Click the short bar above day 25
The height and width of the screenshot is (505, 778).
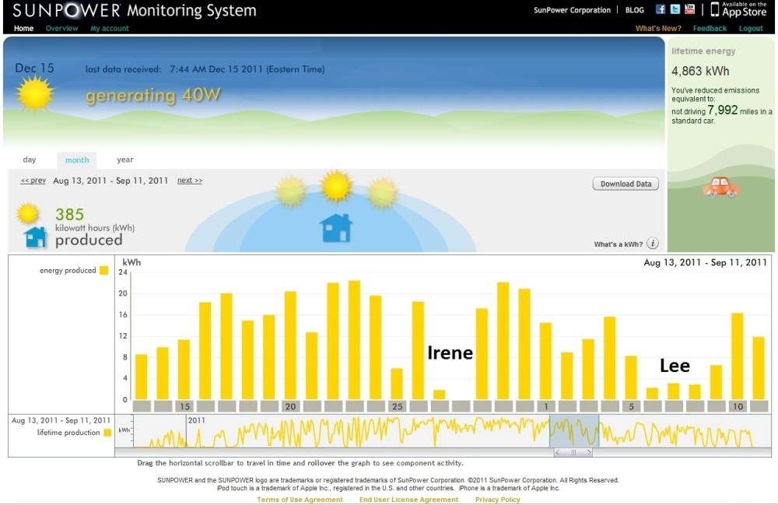(397, 384)
